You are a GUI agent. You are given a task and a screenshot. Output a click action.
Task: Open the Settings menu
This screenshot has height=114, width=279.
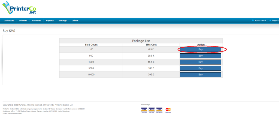pyautogui.click(x=63, y=21)
